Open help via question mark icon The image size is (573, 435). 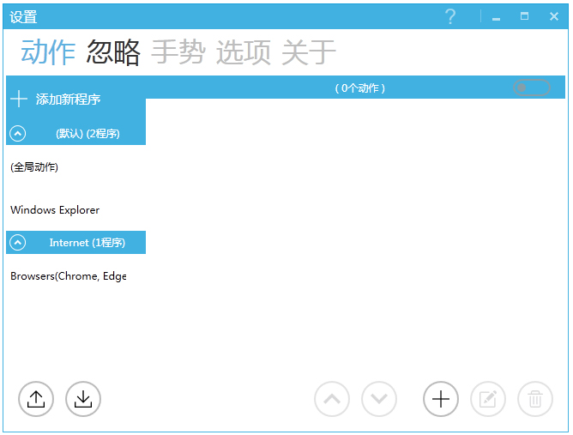(x=450, y=17)
